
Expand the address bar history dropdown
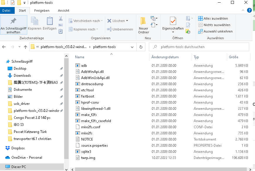point(132,47)
